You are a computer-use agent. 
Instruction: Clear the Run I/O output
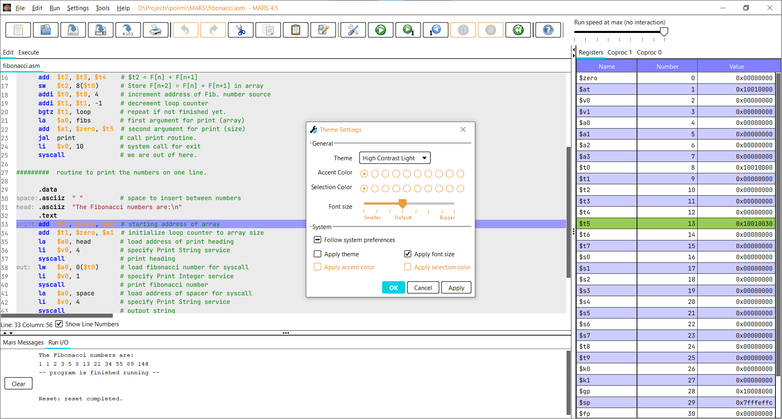[x=18, y=384]
